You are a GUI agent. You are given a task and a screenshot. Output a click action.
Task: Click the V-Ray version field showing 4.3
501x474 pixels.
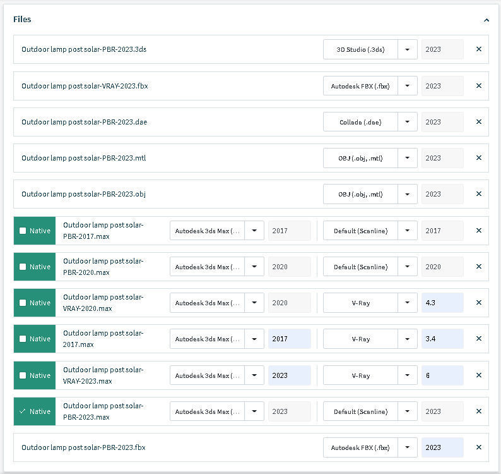pyautogui.click(x=442, y=303)
